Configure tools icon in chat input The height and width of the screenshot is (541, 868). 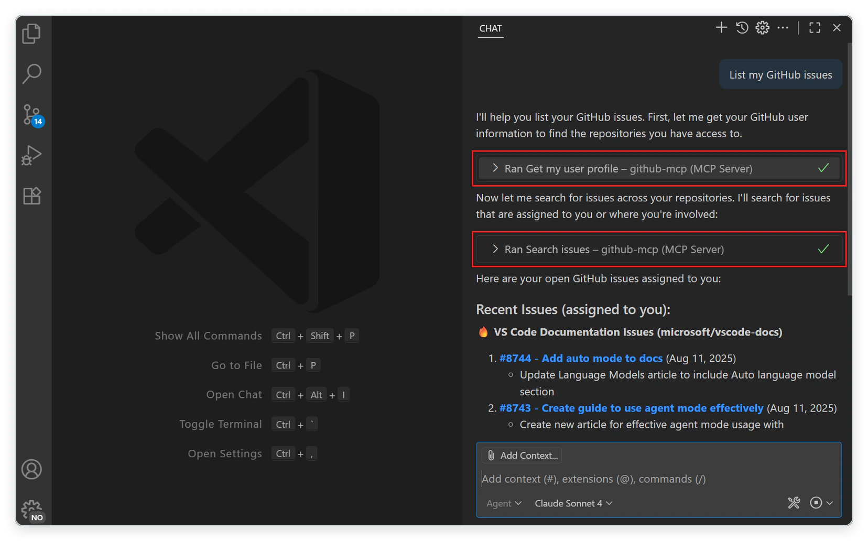pos(794,503)
